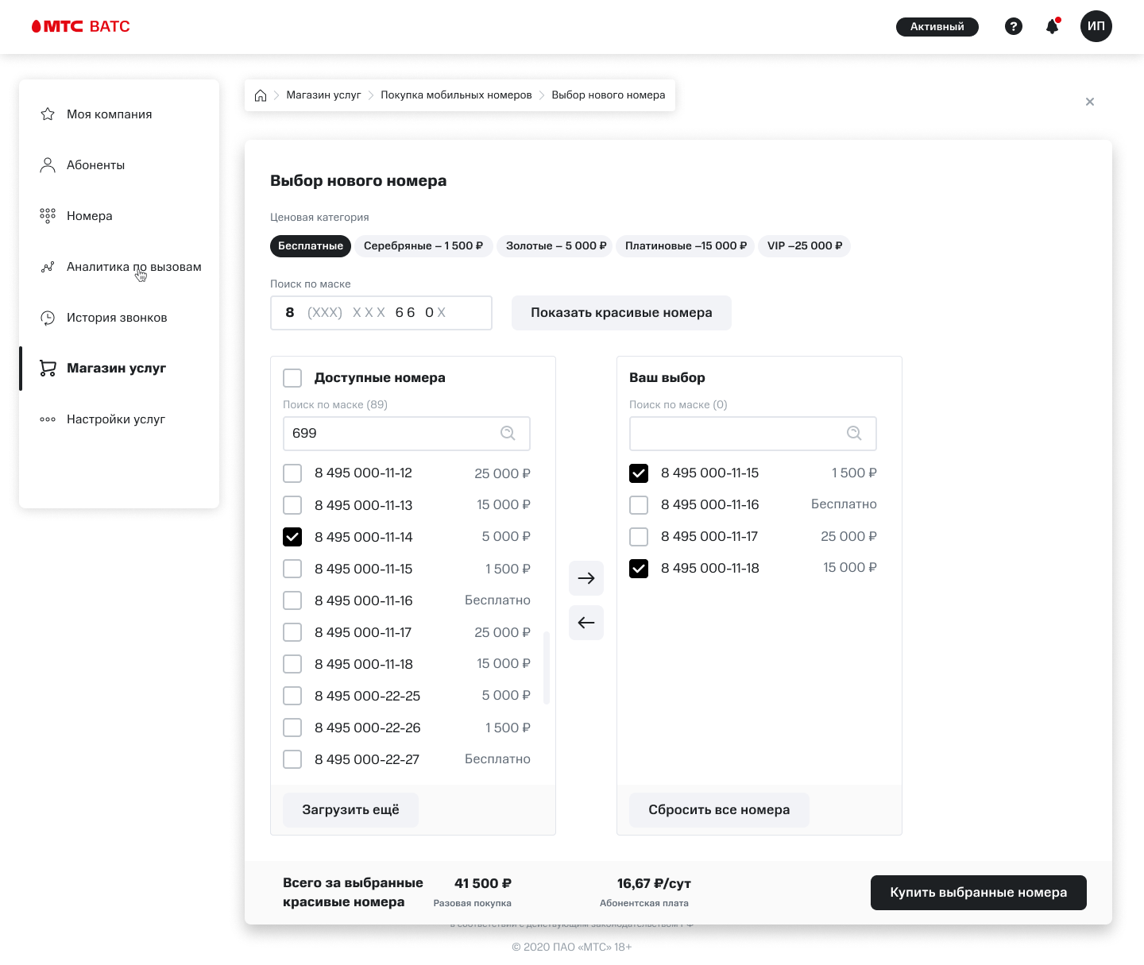Click the dots icon beside Настройки услуг
Viewport: 1144px width, 965px height.
[48, 419]
